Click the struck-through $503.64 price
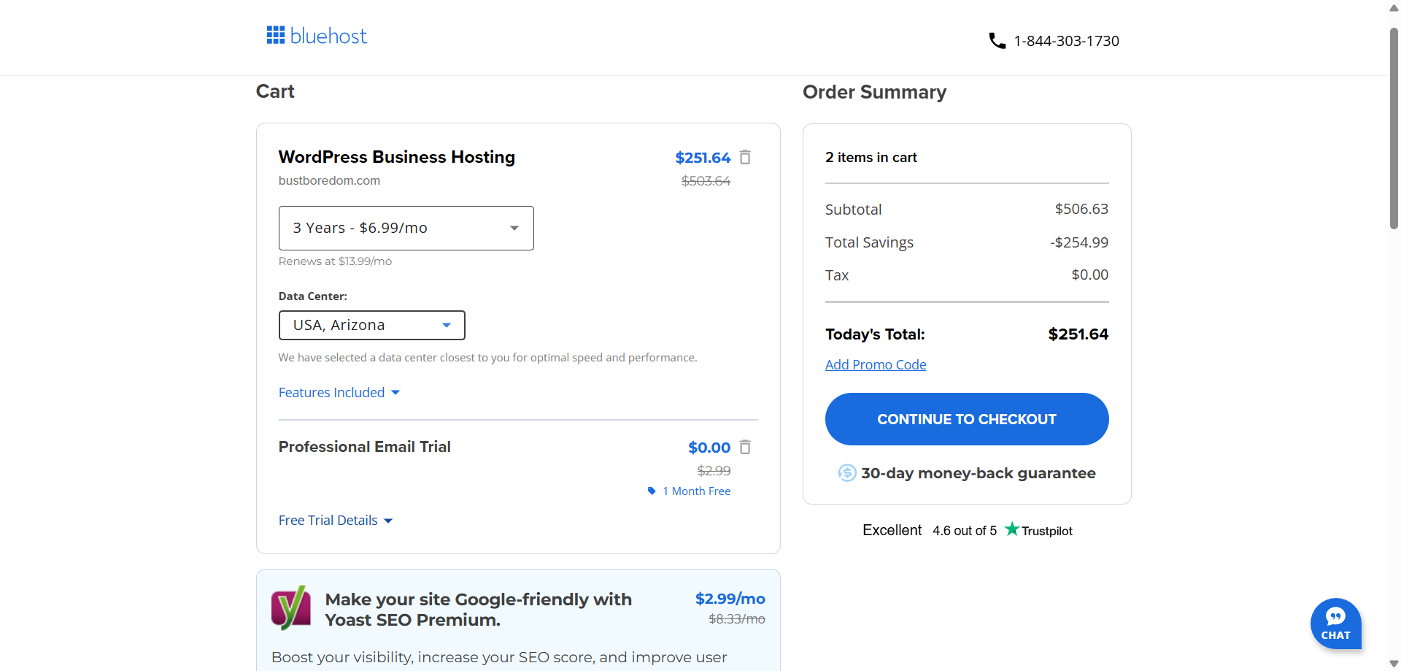Viewport: 1401px width, 671px height. click(706, 180)
